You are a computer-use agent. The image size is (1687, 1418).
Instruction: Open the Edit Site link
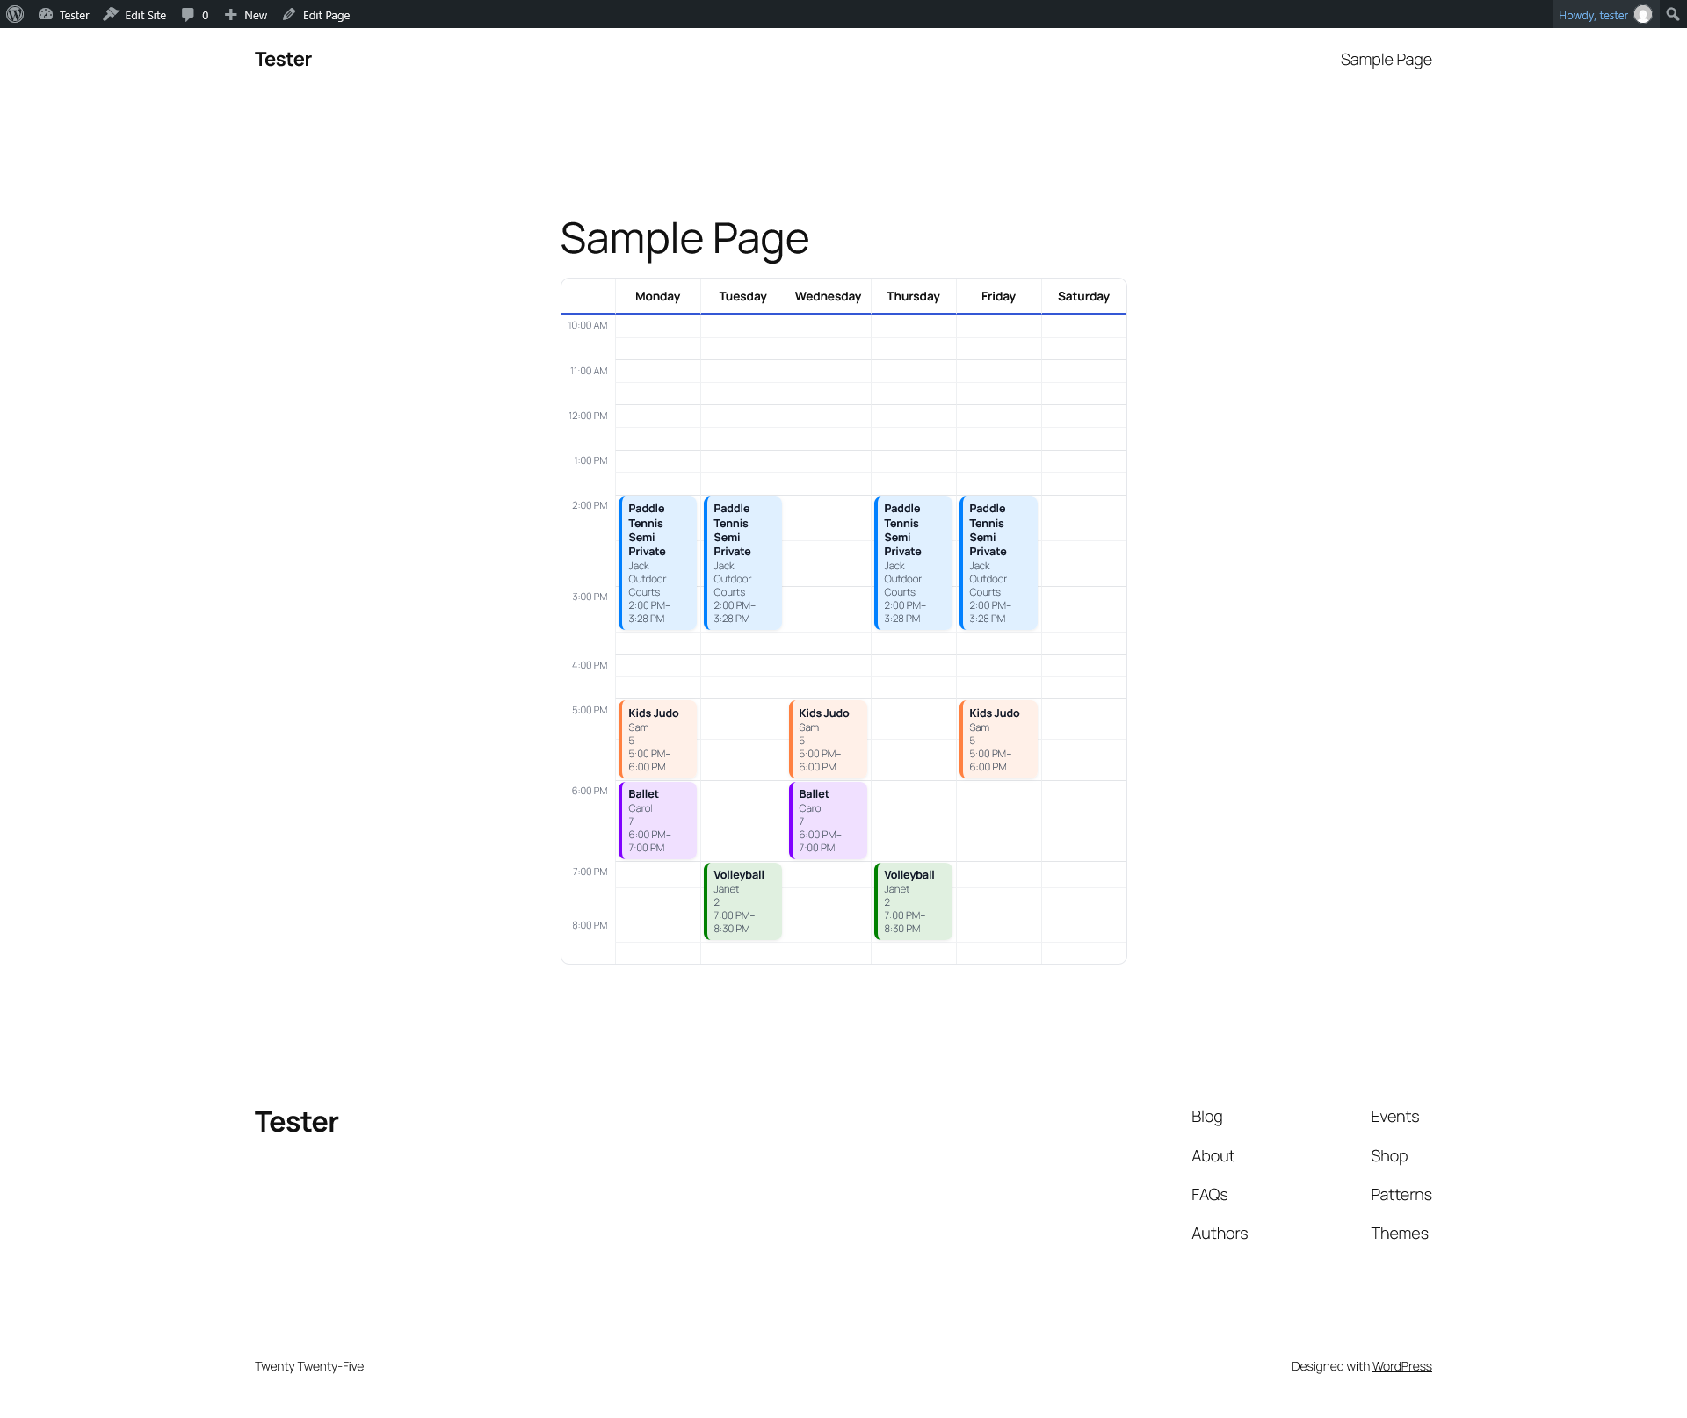tap(134, 14)
